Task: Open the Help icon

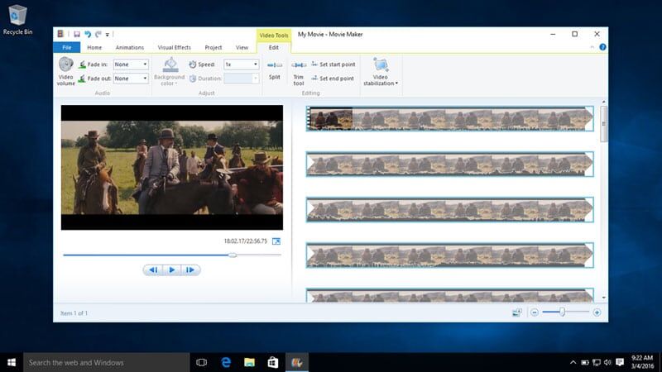Action: (x=602, y=47)
